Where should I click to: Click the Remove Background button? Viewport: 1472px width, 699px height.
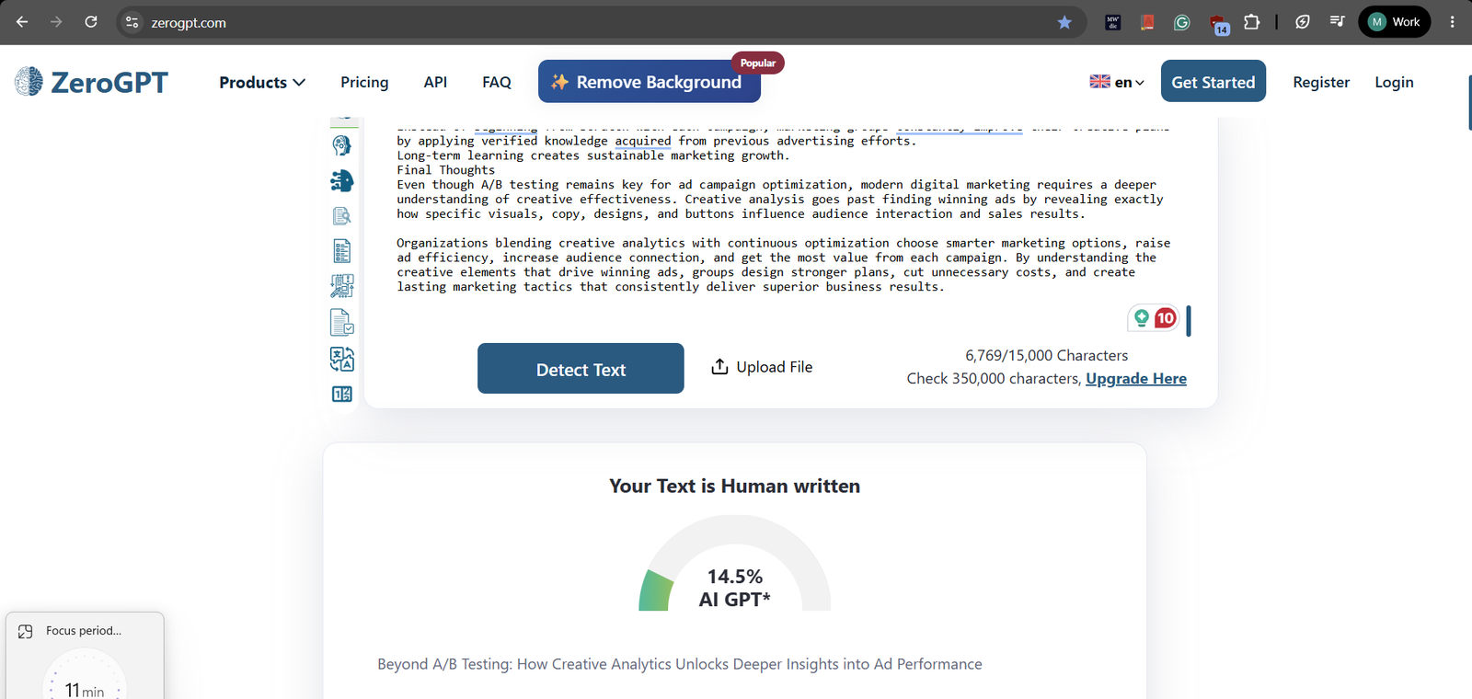point(650,82)
